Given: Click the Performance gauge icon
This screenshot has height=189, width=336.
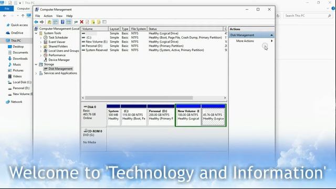Looking at the screenshot, I should click(46, 55).
